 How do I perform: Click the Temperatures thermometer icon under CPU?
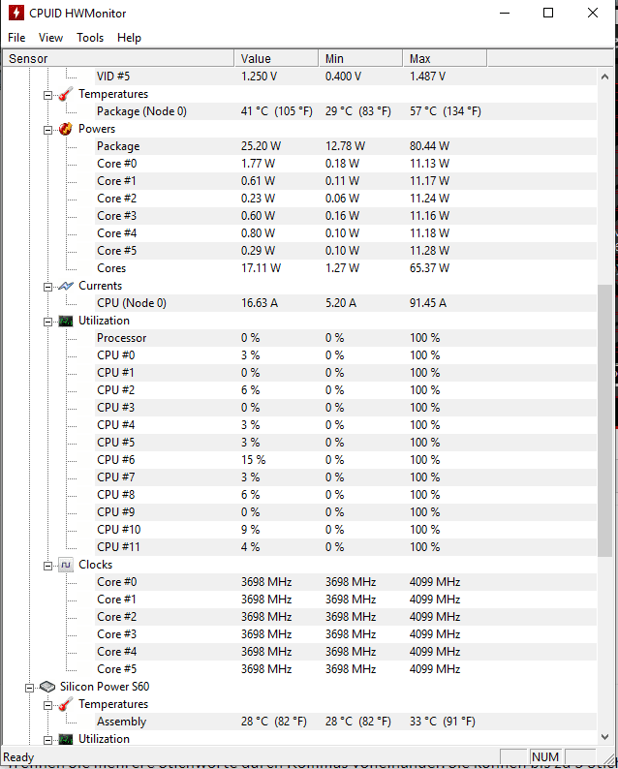coord(66,94)
